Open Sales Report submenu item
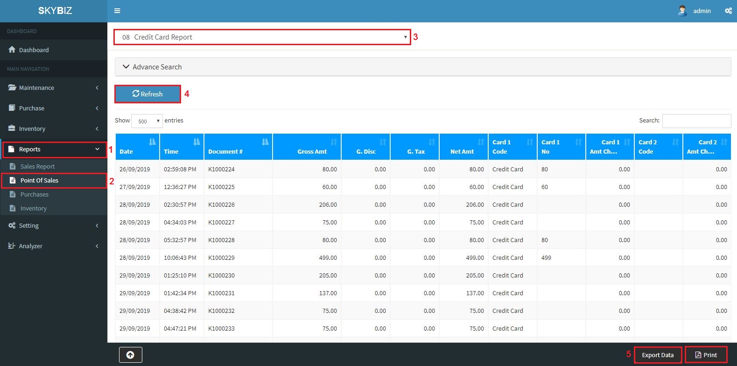Image resolution: width=737 pixels, height=366 pixels. tap(37, 167)
